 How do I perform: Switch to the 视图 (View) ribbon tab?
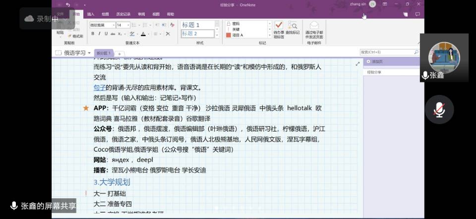pos(156,14)
